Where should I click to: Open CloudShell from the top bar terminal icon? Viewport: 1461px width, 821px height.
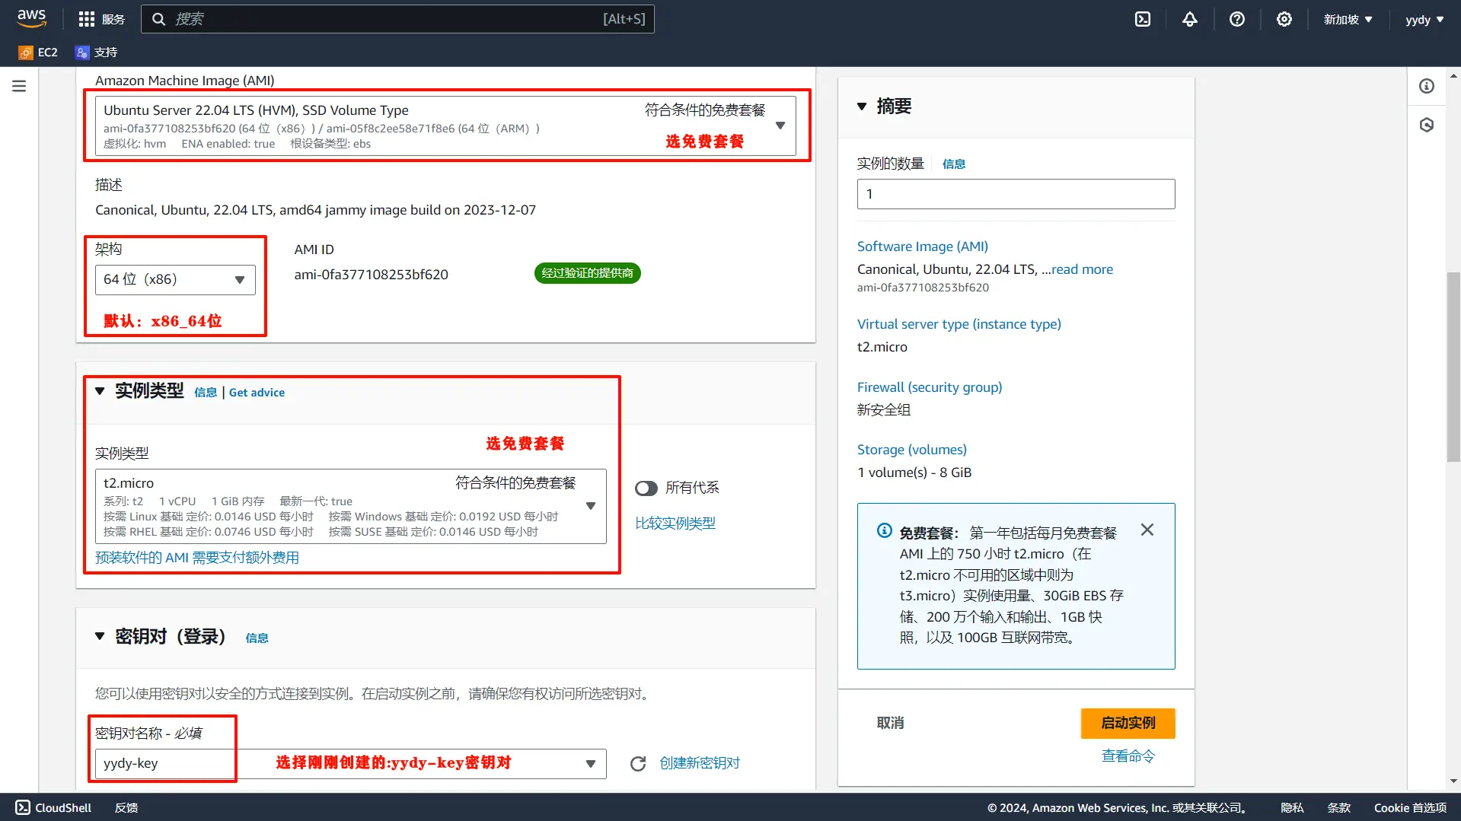tap(1143, 19)
